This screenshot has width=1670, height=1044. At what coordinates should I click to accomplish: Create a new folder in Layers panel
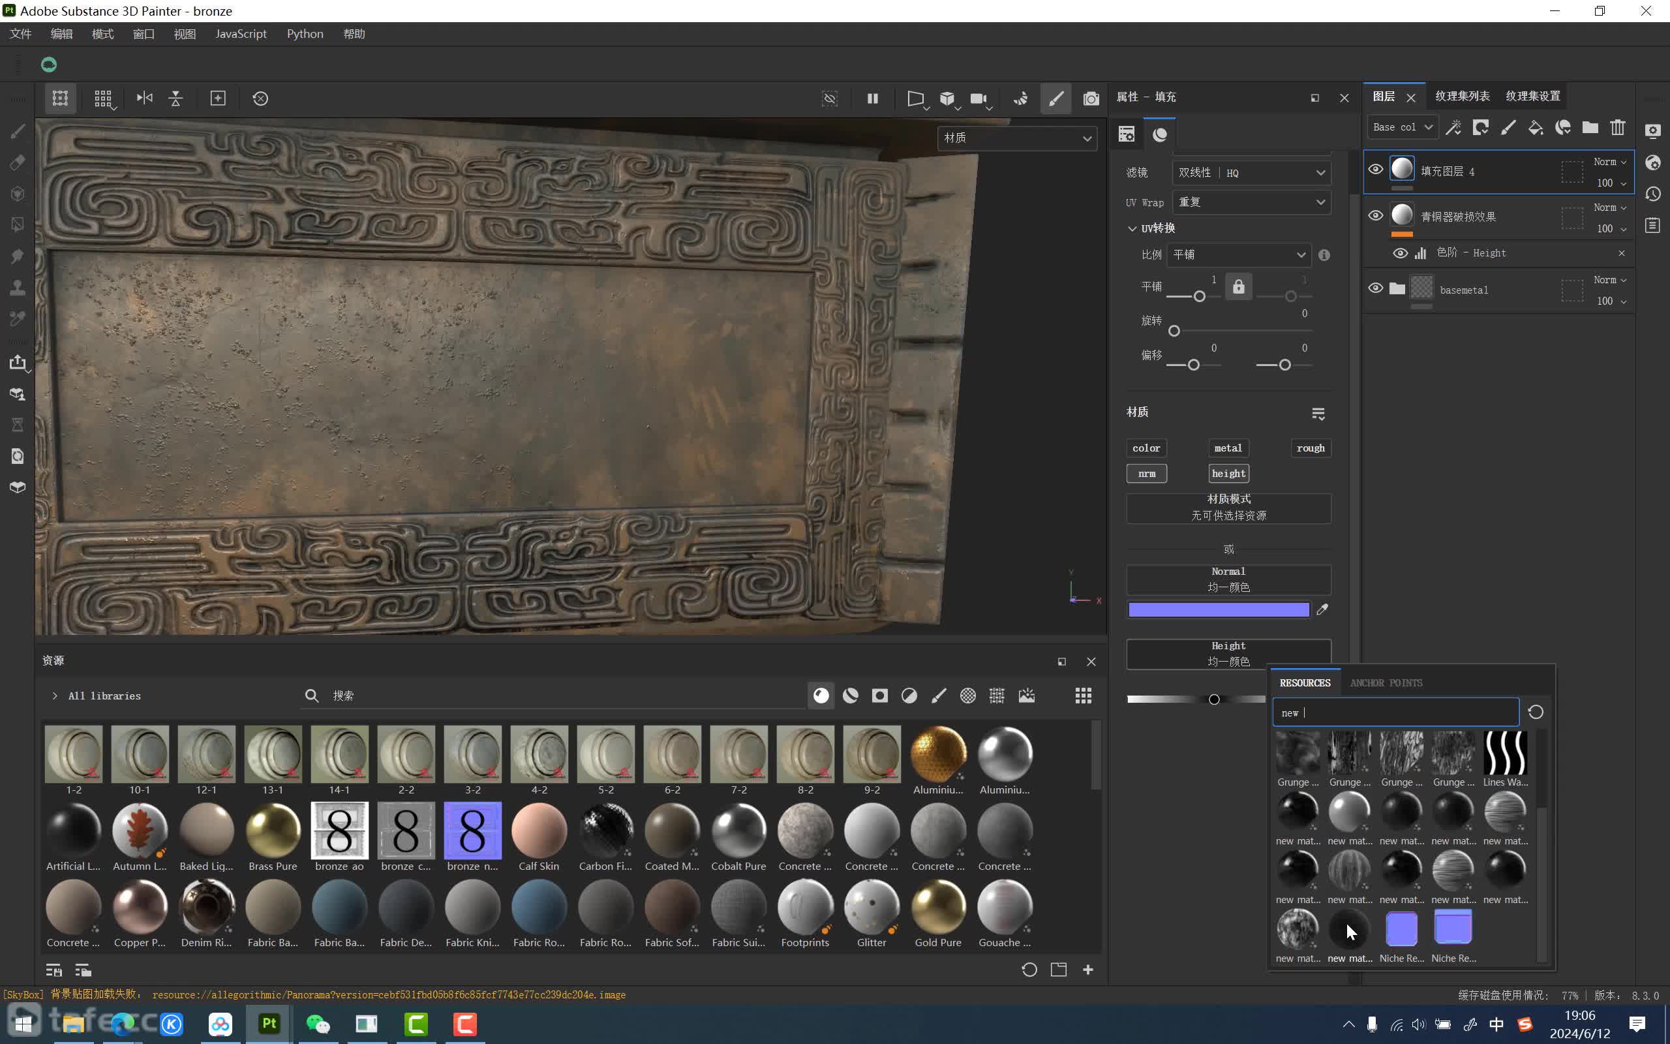[1590, 127]
